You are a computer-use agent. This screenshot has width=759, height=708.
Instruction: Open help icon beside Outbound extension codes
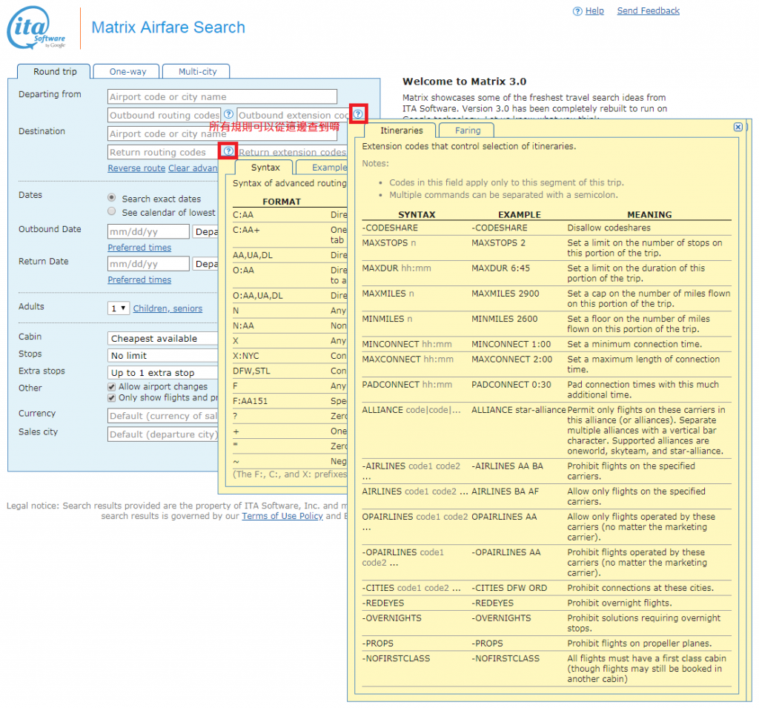358,114
